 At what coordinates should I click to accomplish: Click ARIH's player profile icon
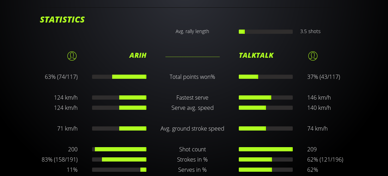coord(72,56)
